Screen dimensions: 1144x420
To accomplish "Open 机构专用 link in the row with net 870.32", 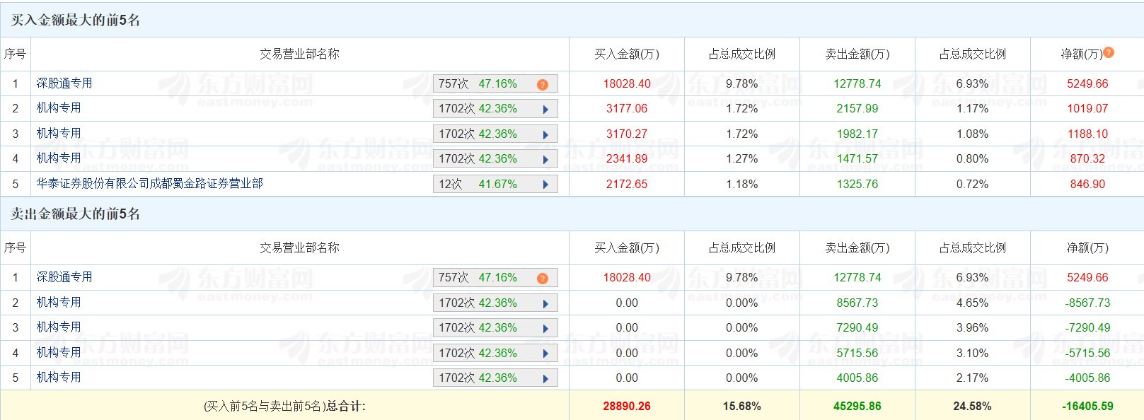I will tap(59, 158).
